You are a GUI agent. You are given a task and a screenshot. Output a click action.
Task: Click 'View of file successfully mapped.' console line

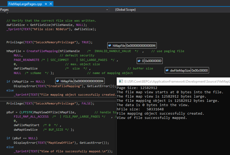pyautogui.click(x=152, y=118)
